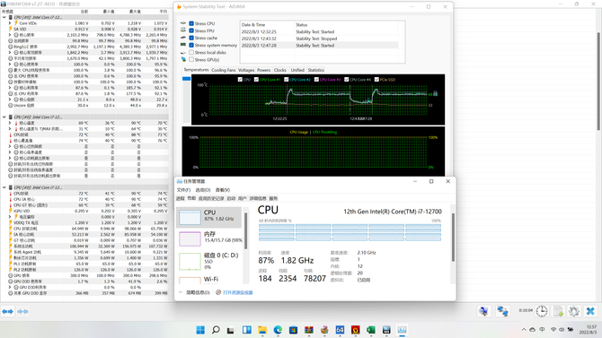Uncheck Stress cache in AIDA64
Viewport: 602px width, 338px height.
[191, 38]
